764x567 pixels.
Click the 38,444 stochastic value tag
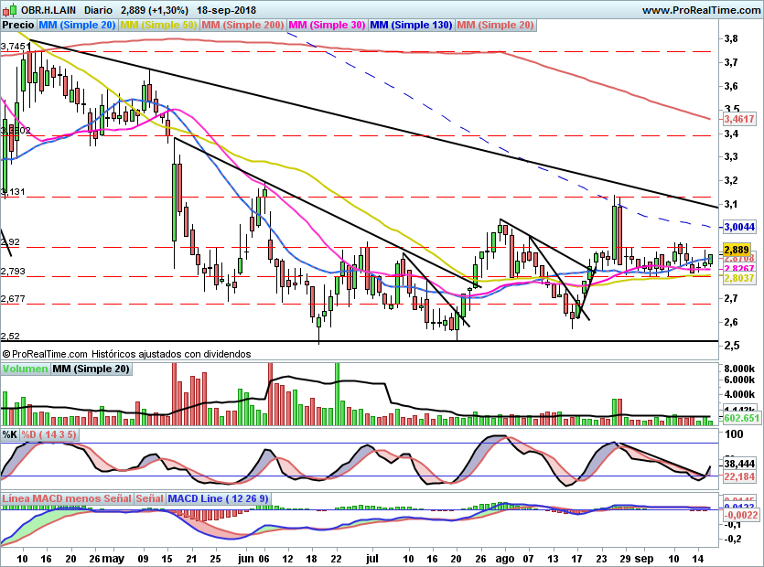pyautogui.click(x=738, y=465)
